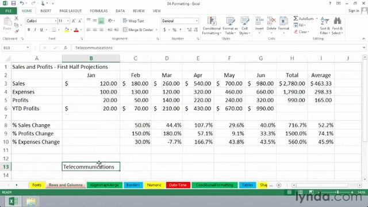Open the FILE tab
The height and width of the screenshot is (207, 368).
pos(8,11)
